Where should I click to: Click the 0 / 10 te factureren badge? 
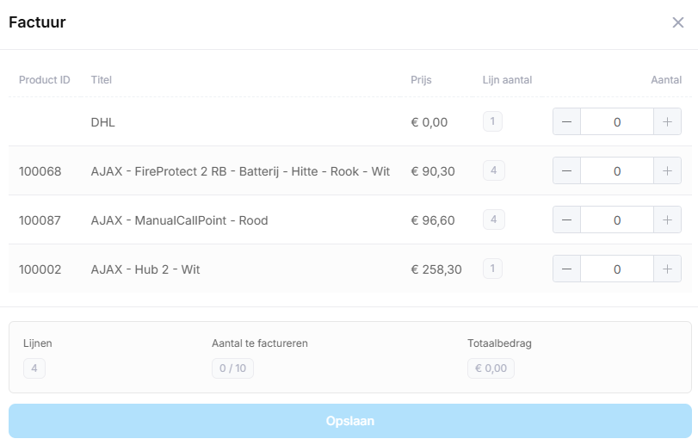tap(232, 368)
